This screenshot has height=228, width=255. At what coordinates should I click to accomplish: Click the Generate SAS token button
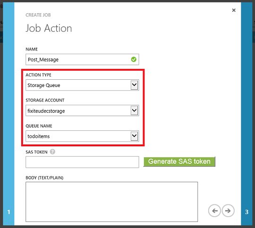coord(179,161)
